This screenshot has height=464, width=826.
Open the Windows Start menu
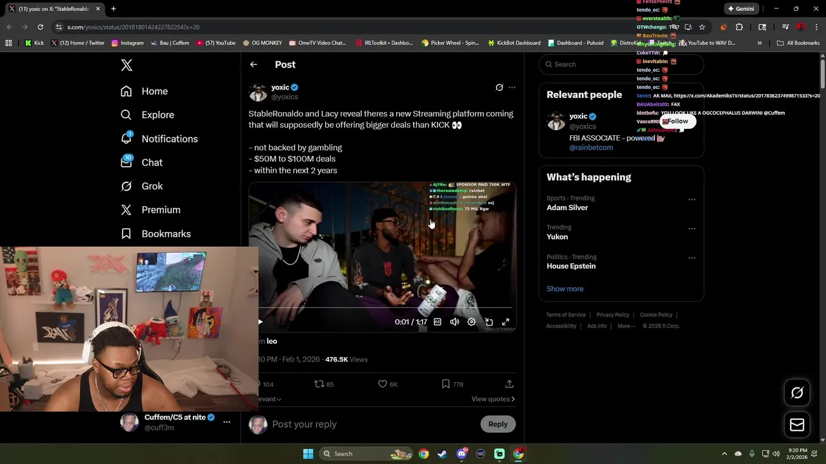(x=308, y=454)
